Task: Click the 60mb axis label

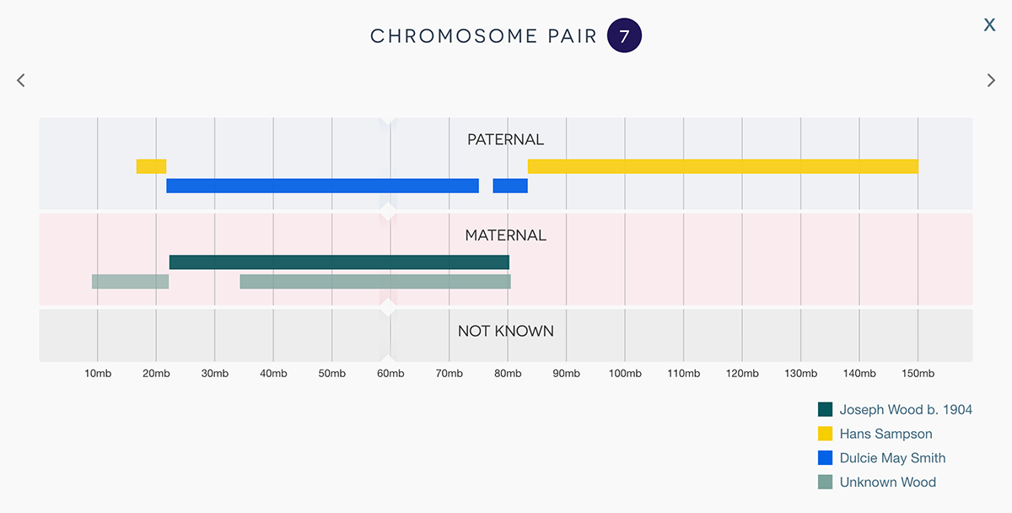Action: 390,373
